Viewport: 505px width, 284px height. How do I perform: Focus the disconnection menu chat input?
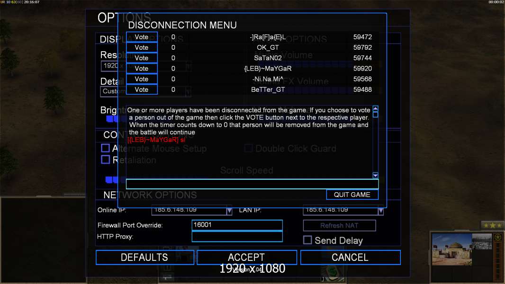[x=252, y=184]
